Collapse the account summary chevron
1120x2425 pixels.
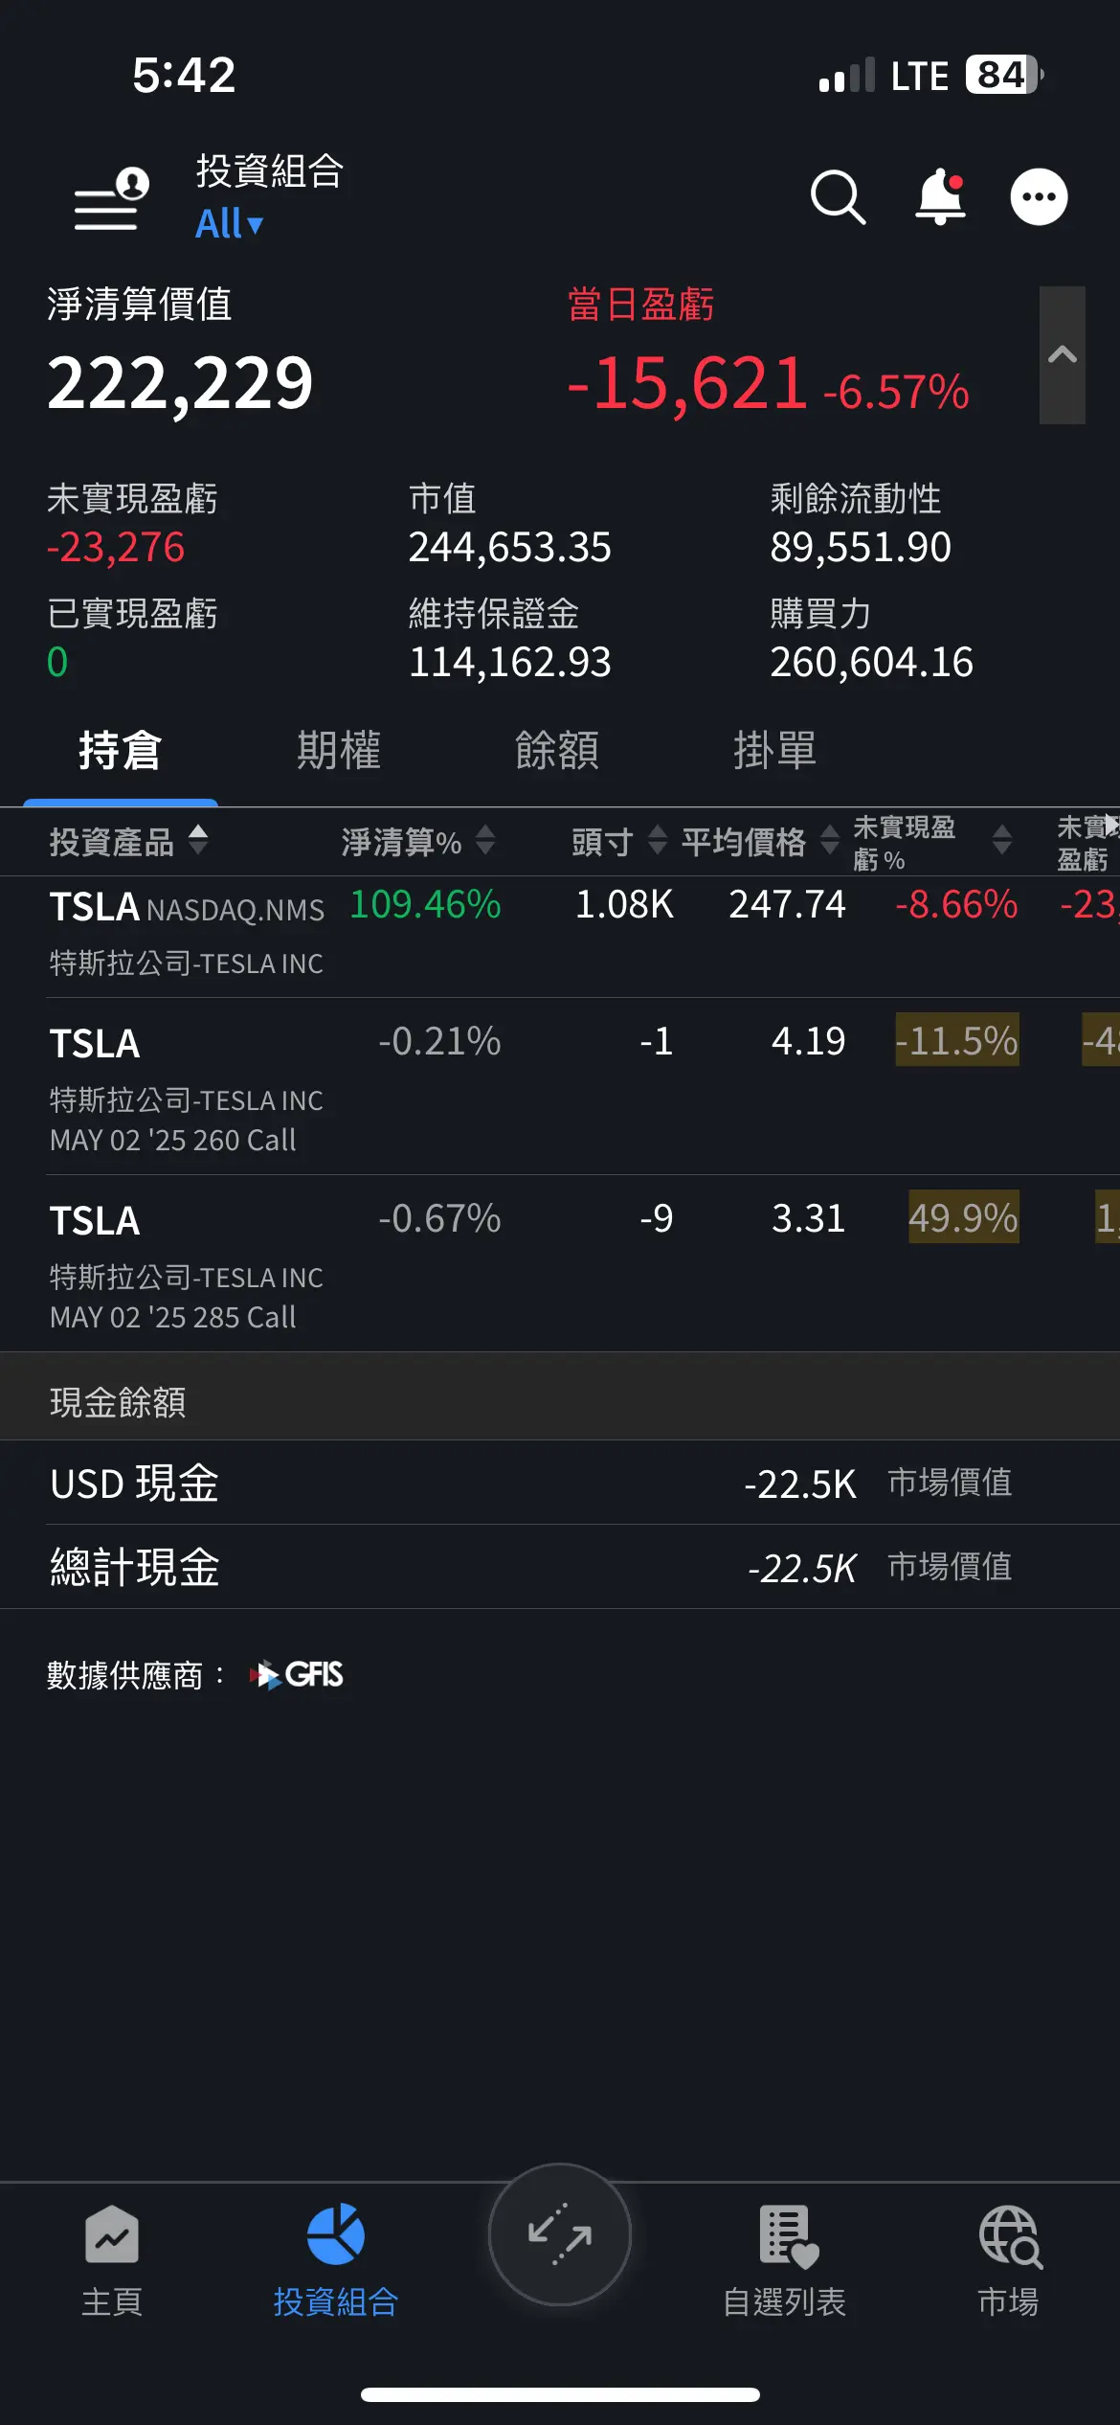click(1062, 355)
